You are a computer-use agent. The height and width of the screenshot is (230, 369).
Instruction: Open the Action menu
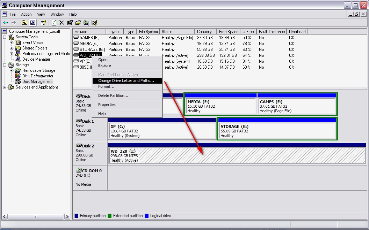26,14
